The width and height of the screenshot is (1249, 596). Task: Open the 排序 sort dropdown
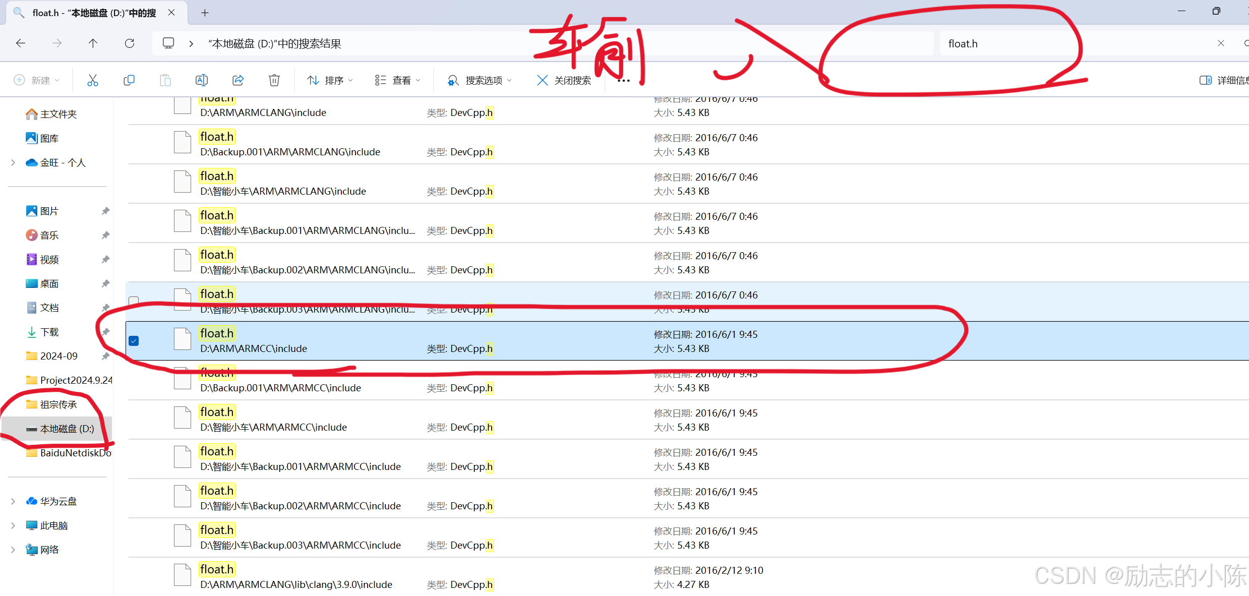tap(330, 80)
